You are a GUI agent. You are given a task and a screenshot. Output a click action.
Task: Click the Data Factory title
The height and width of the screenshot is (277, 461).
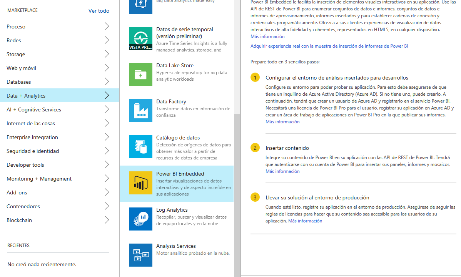[x=171, y=101]
